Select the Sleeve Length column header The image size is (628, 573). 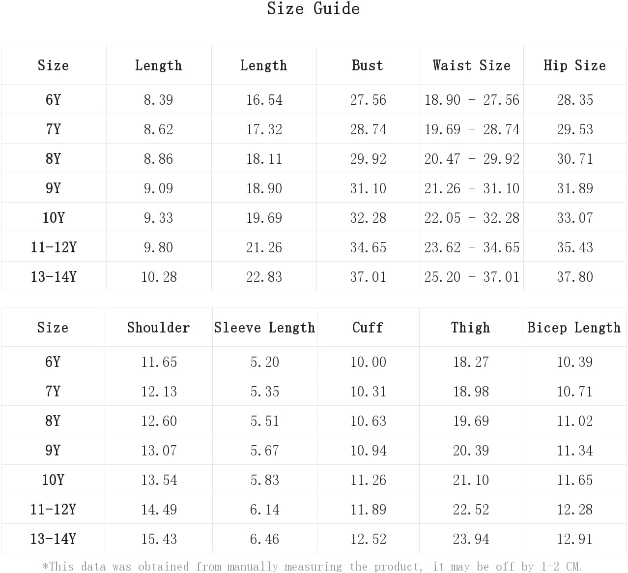(x=265, y=328)
